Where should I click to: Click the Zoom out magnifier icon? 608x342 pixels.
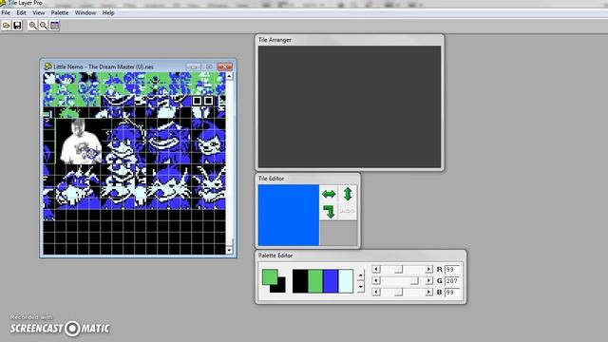click(44, 26)
